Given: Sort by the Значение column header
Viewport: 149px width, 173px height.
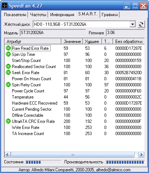Looking at the screenshot, I should point(72,42).
